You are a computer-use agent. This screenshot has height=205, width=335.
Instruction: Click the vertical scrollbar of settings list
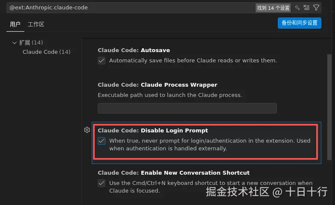pyautogui.click(x=329, y=107)
